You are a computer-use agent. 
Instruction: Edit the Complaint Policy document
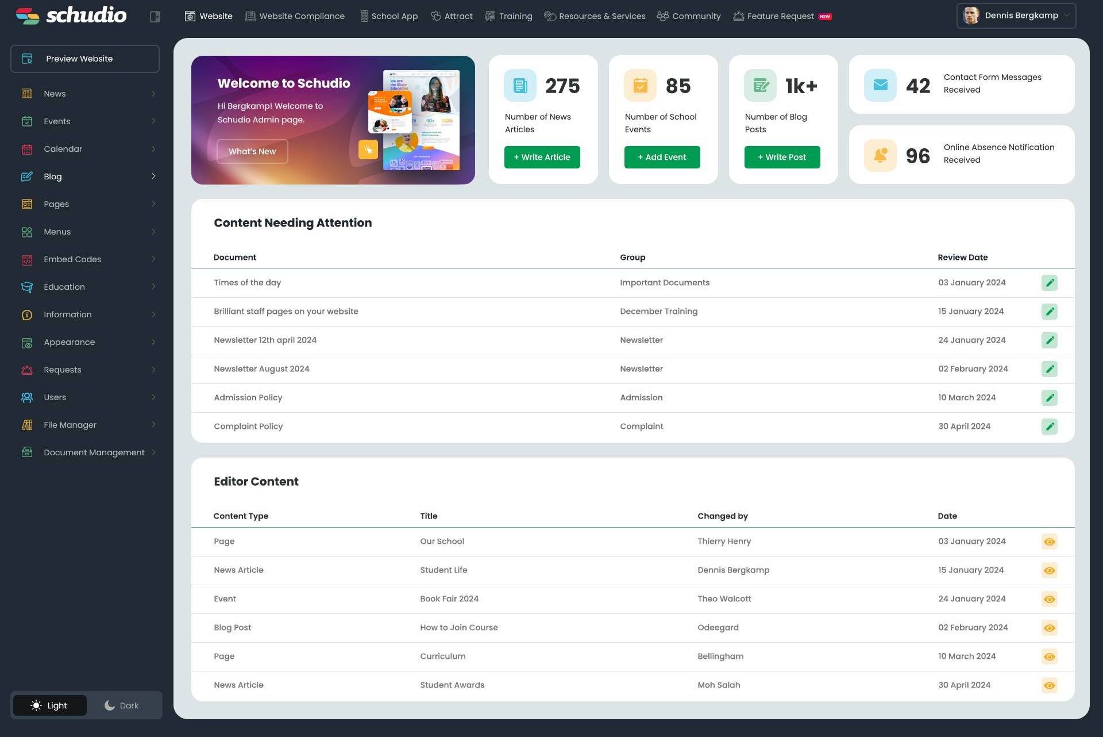click(1049, 427)
